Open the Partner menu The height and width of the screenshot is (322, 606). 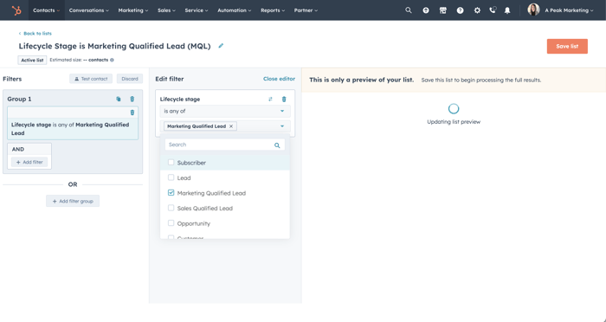coord(306,10)
